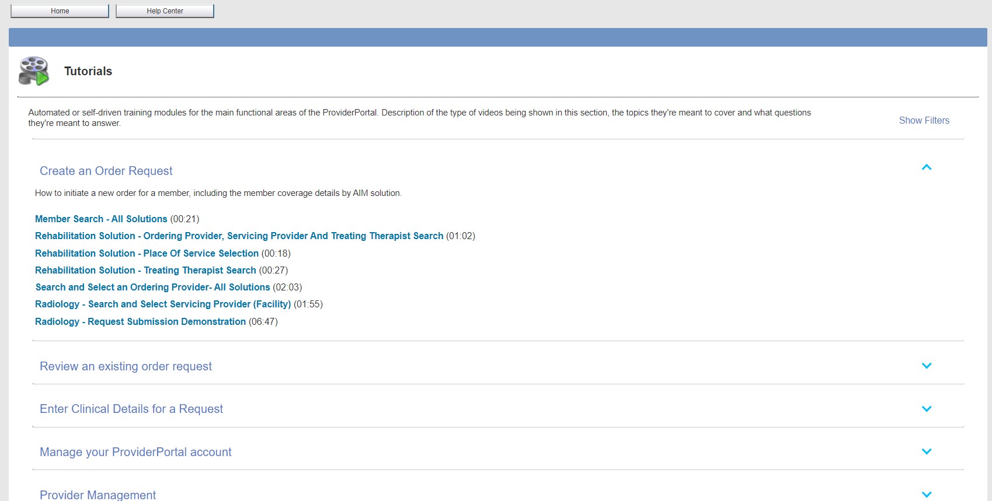Click the 'How to initiate a new order' description

click(x=218, y=193)
